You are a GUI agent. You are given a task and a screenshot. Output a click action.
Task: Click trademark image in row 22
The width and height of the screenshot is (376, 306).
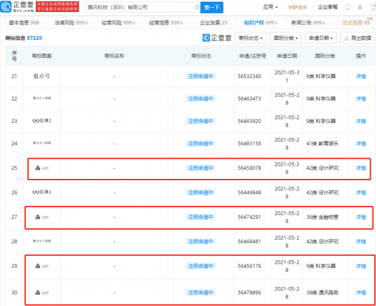pos(42,98)
